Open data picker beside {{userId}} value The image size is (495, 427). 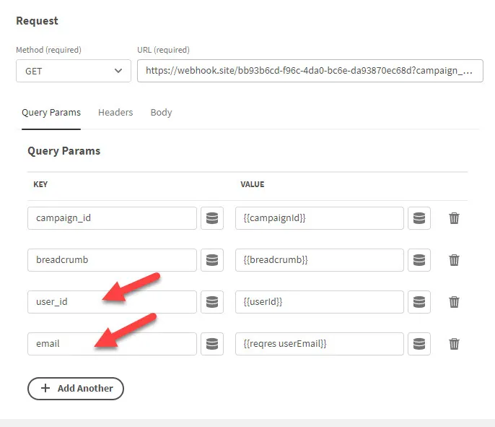pyautogui.click(x=419, y=302)
